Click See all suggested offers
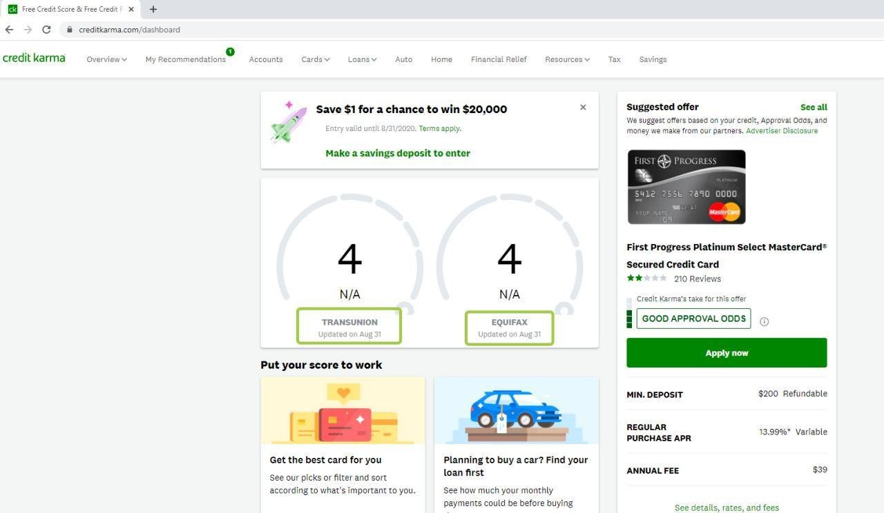 814,107
